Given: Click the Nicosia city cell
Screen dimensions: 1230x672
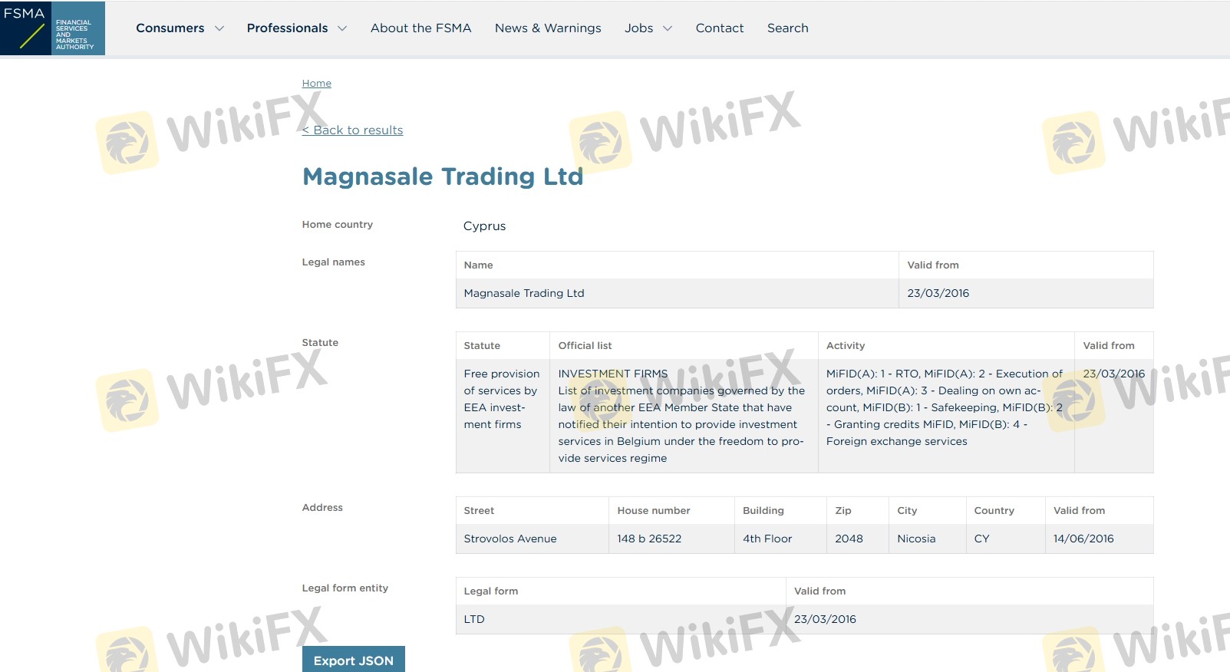Looking at the screenshot, I should [x=928, y=539].
